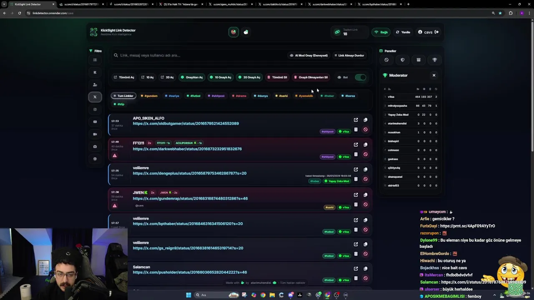Open the Windows Start menu

pos(188,295)
